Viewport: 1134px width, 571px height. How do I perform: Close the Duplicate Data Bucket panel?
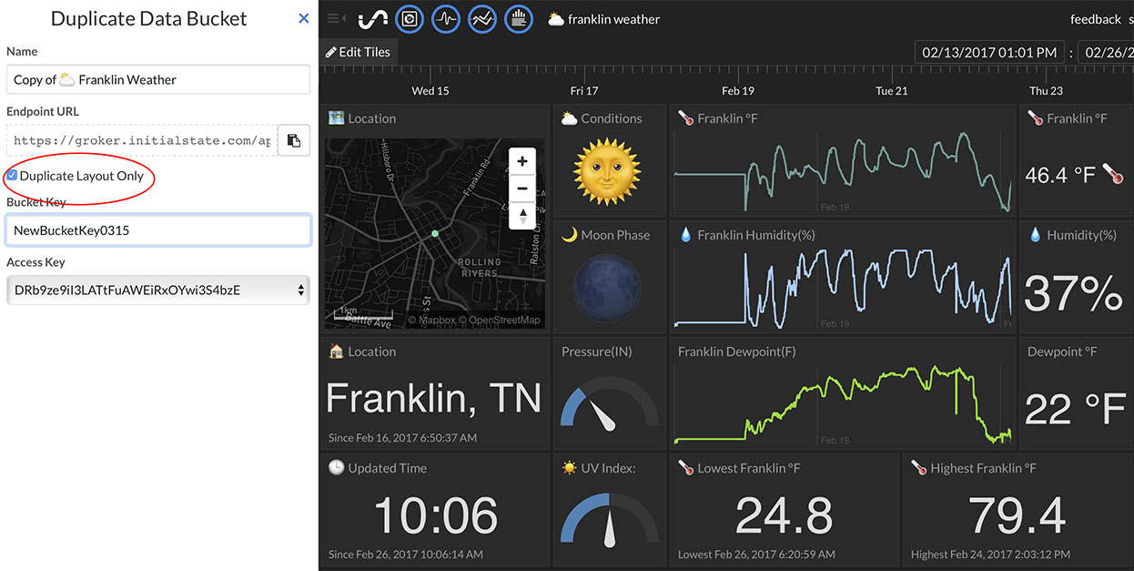[x=304, y=18]
